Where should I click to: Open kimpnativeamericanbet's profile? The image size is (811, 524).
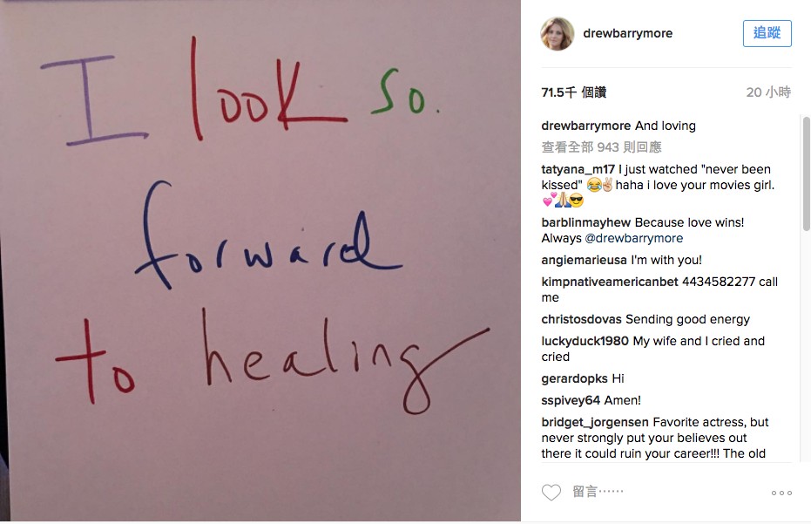609,282
